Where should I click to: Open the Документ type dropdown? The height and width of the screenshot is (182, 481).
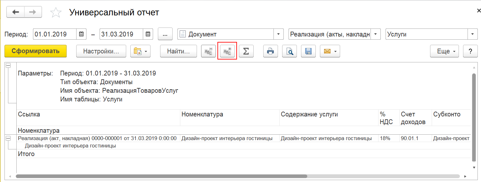(278, 34)
